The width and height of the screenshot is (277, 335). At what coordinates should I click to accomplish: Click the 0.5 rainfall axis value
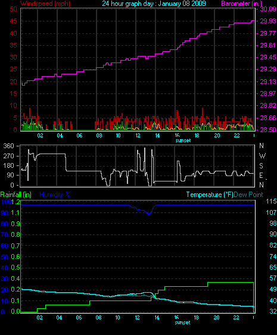pos(15,268)
